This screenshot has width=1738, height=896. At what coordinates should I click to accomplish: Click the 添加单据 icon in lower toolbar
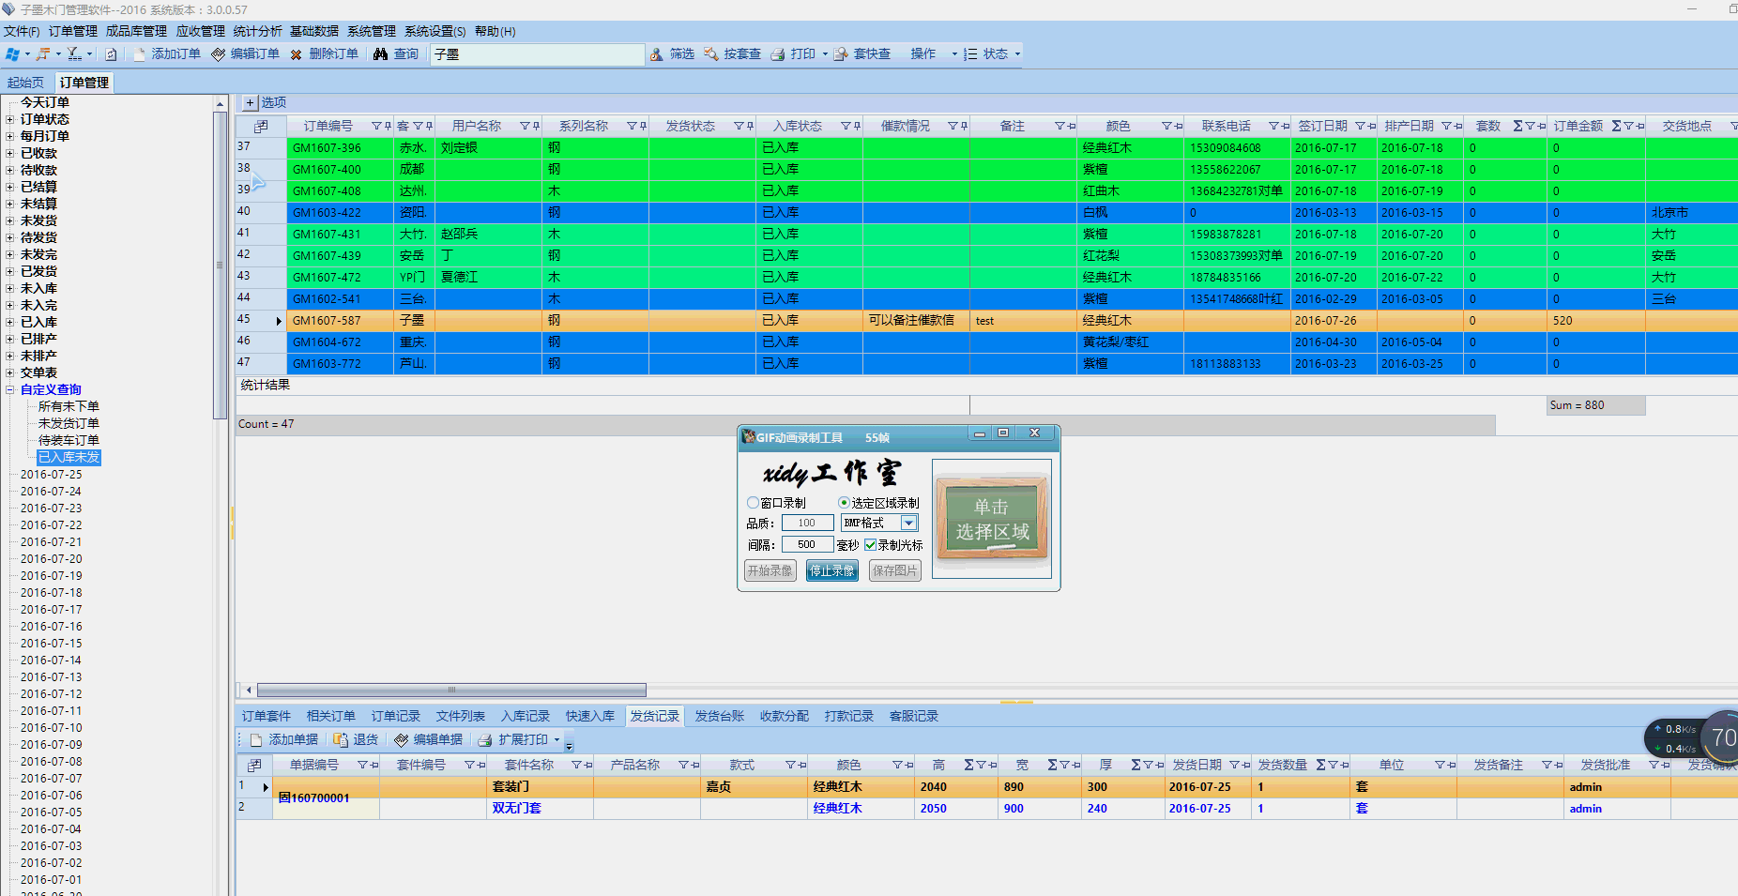[x=255, y=740]
